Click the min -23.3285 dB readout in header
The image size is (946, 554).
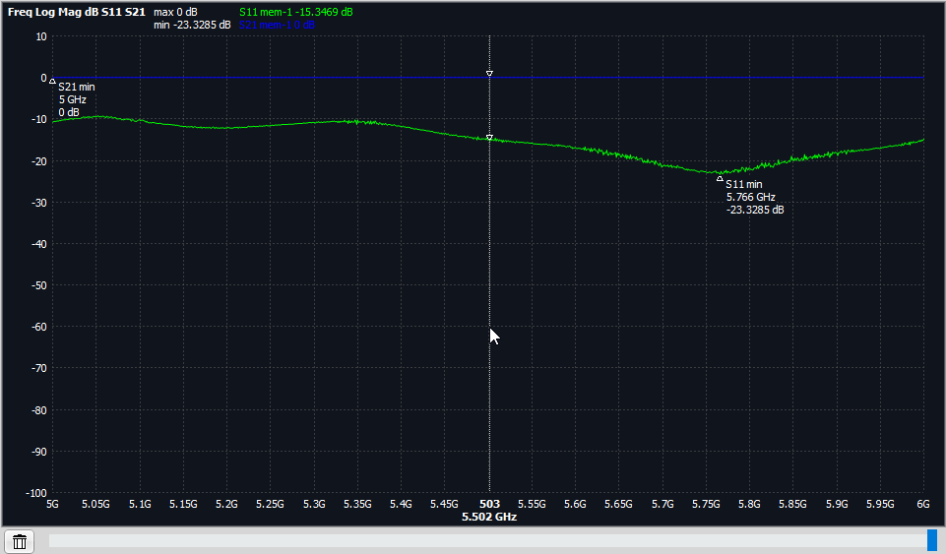[192, 25]
